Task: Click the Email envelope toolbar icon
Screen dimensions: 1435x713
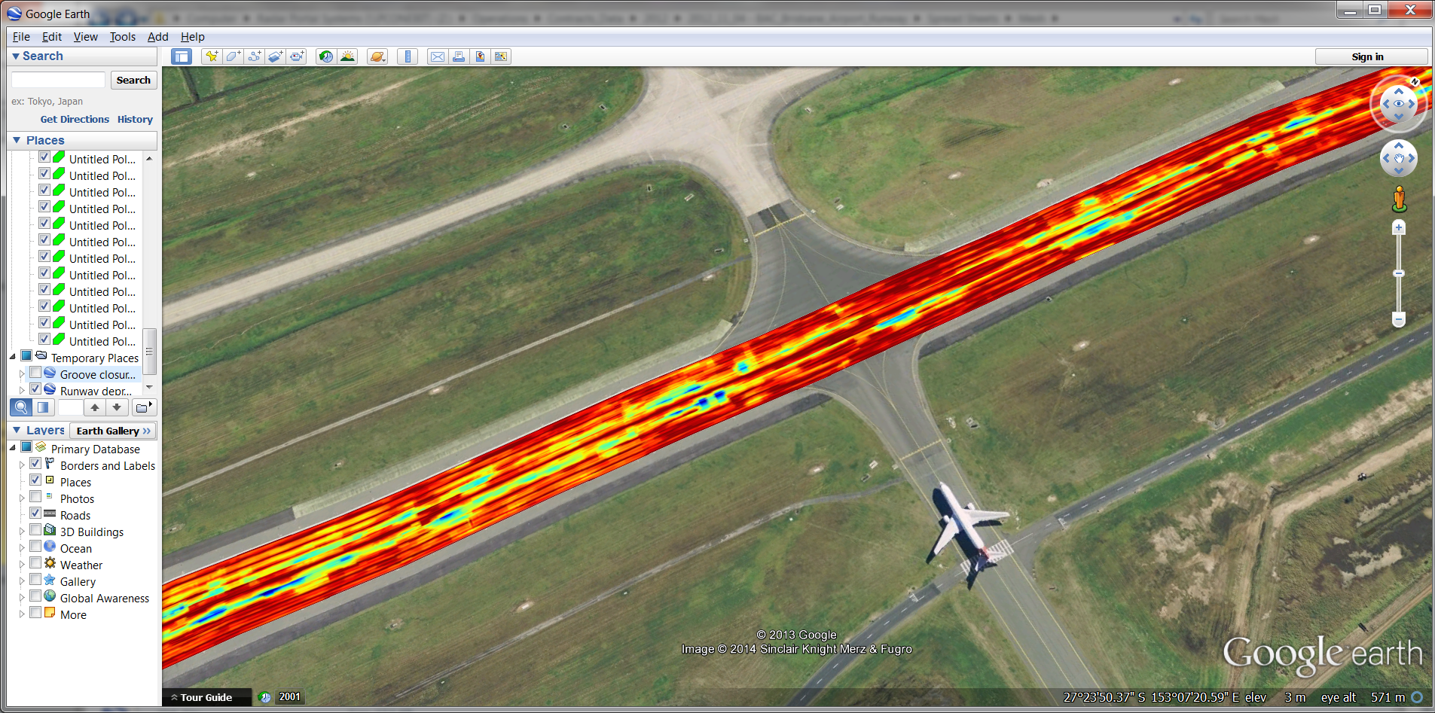Action: (x=437, y=56)
